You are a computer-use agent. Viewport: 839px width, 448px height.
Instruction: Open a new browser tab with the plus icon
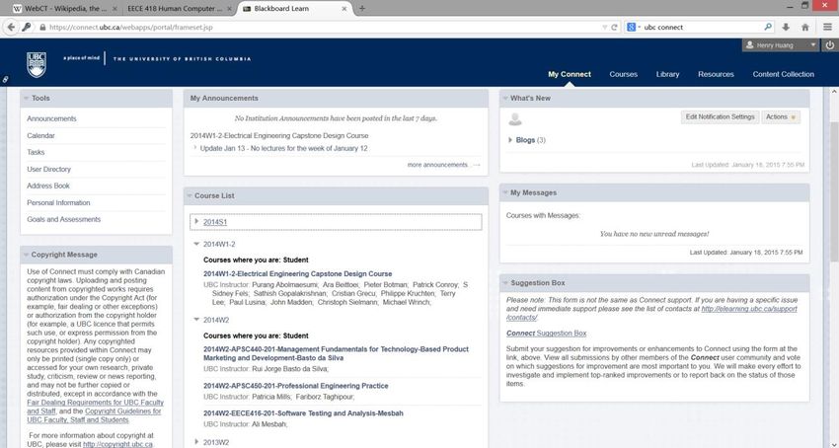click(x=362, y=9)
